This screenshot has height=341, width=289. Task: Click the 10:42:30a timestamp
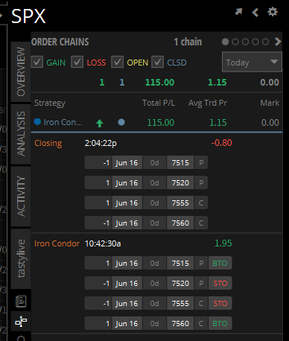pos(103,243)
